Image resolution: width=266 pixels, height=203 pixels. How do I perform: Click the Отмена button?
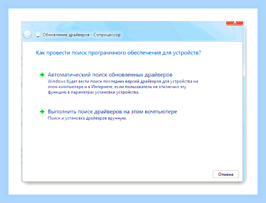coord(226,174)
